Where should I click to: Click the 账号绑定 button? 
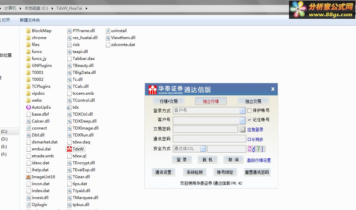[x=225, y=172]
